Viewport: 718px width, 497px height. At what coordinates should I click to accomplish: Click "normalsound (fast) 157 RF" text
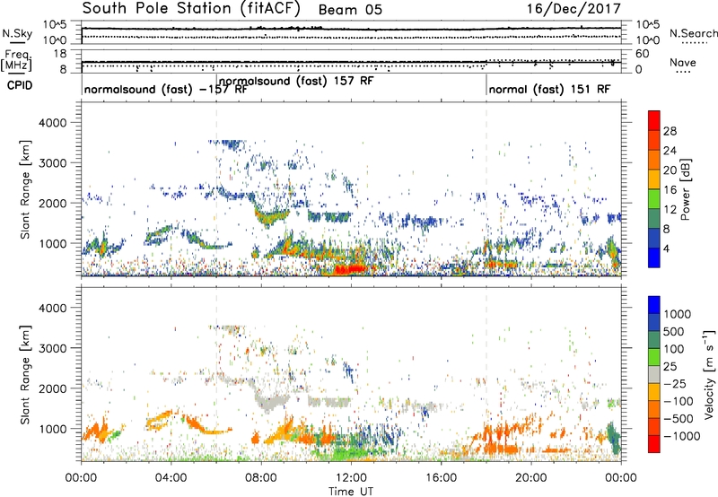296,81
